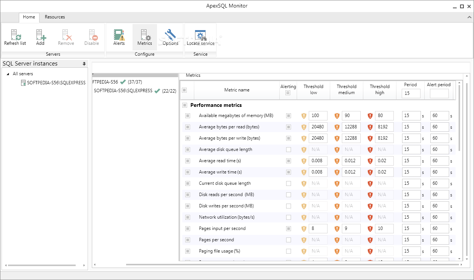474x280 pixels.
Task: Toggle alerting checkbox for Pages input per second
Action: pos(288,229)
